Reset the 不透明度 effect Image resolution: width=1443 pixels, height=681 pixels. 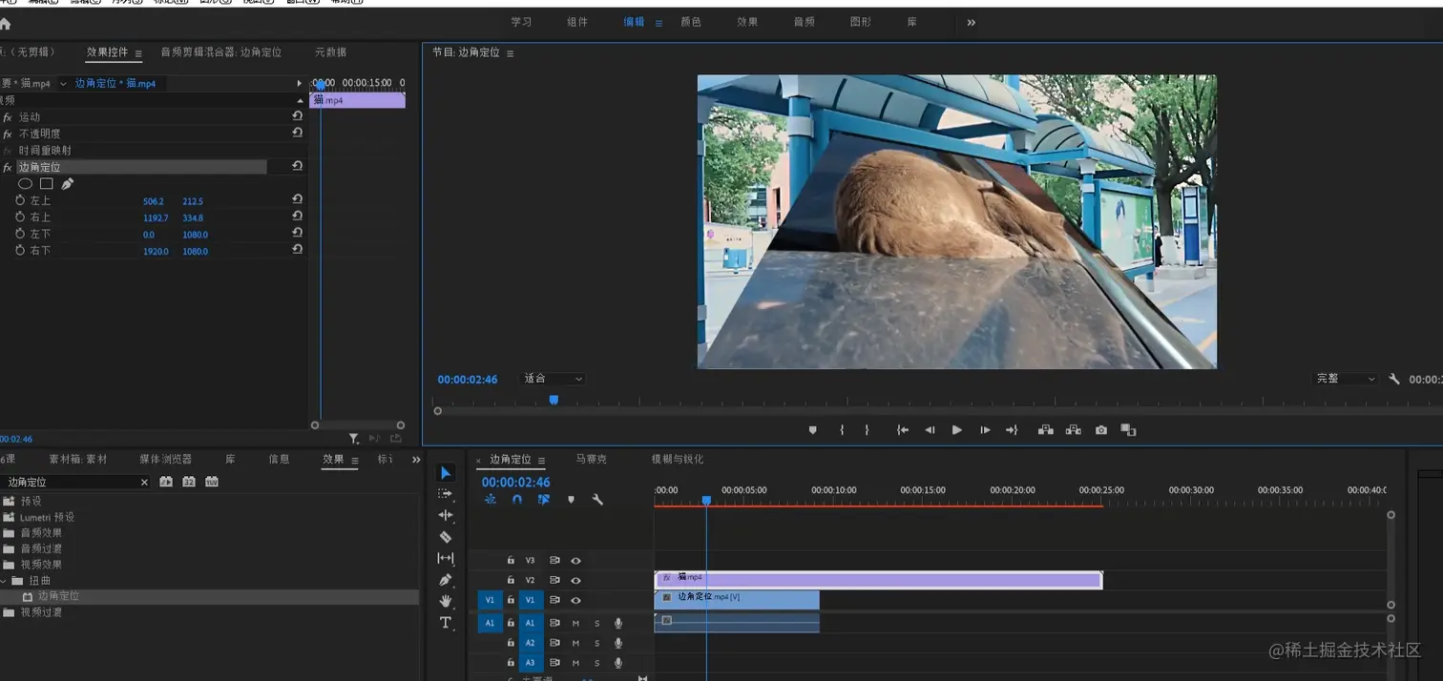298,134
